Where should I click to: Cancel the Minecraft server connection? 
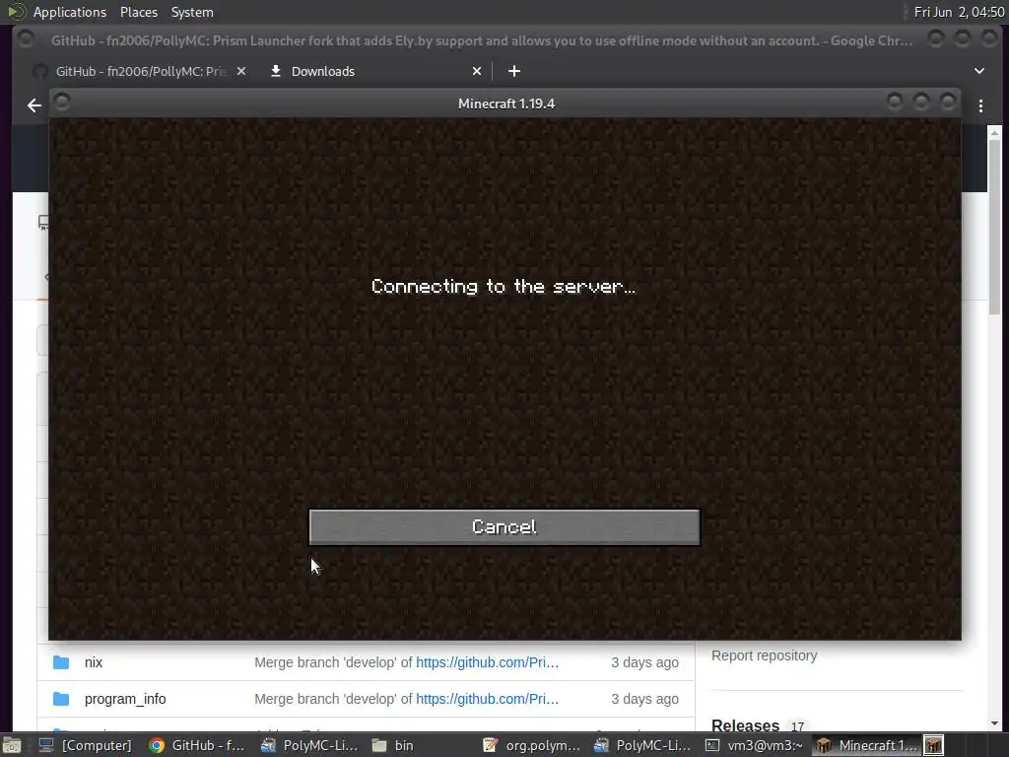tap(504, 527)
